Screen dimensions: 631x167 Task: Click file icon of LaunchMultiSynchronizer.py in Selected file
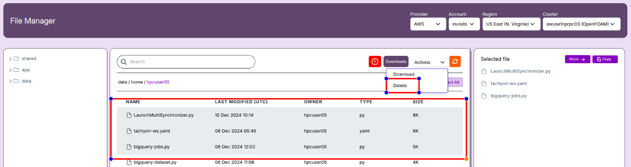tap(484, 71)
